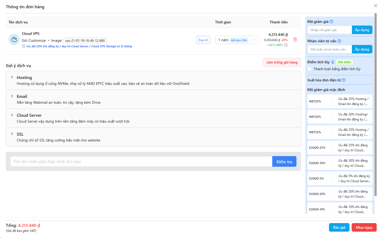382x238 pixels.
Task: Close the order information dialog
Action: pos(376,6)
